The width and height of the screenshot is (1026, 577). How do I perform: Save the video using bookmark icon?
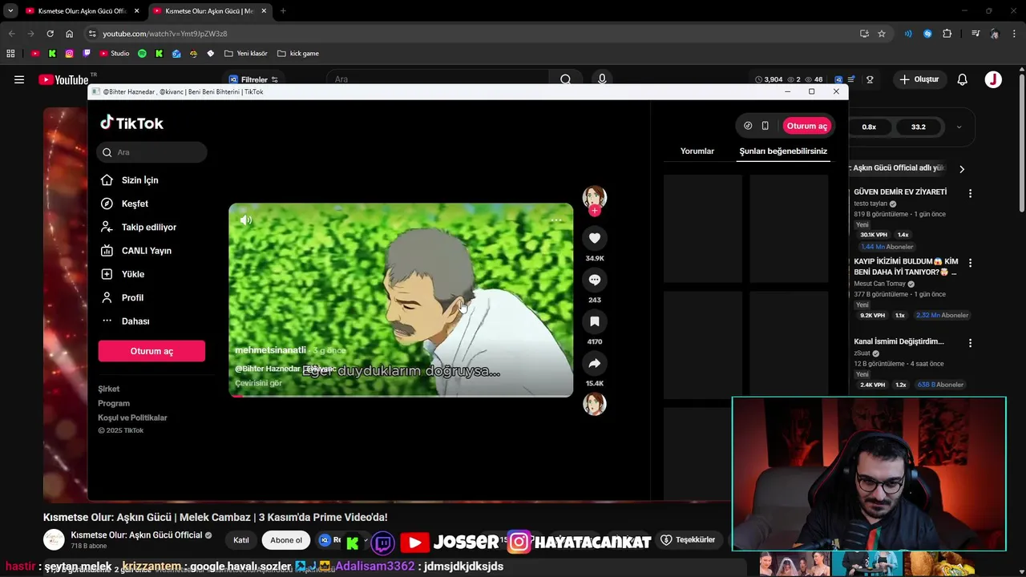595,321
